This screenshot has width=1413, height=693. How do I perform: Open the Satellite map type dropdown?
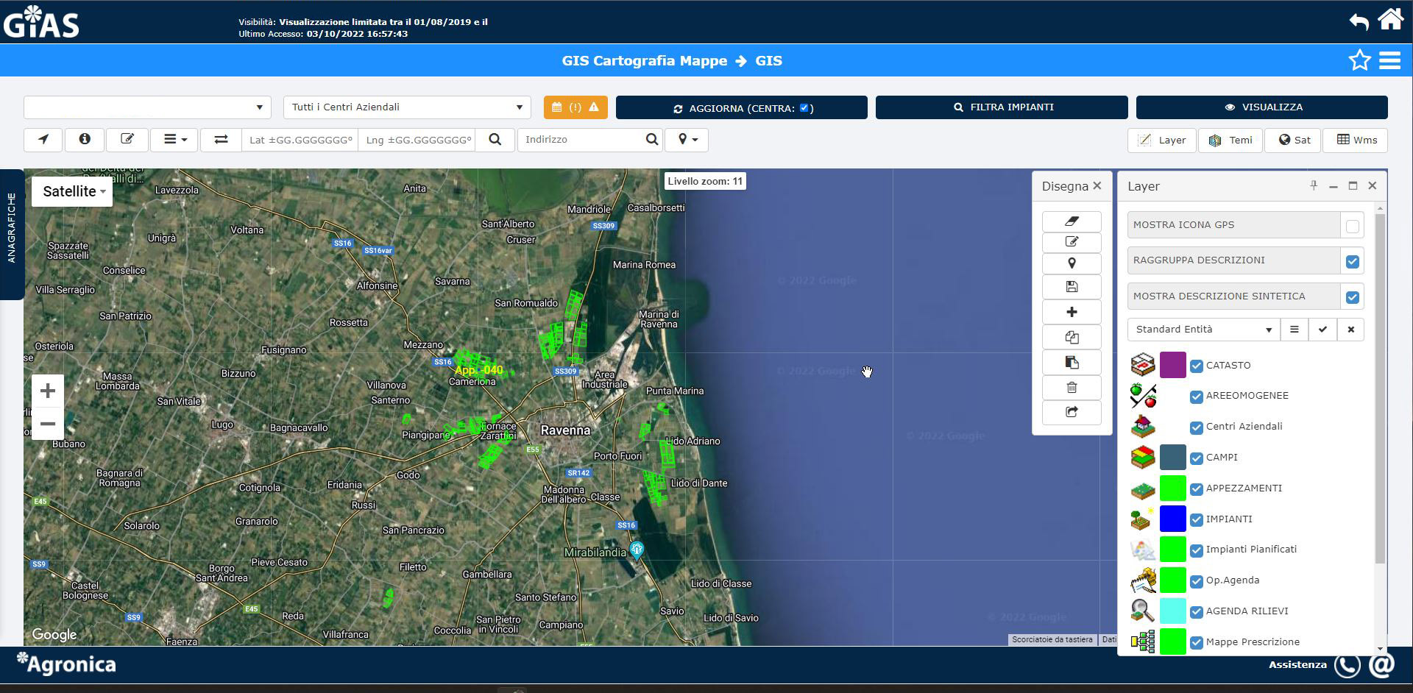click(x=72, y=191)
